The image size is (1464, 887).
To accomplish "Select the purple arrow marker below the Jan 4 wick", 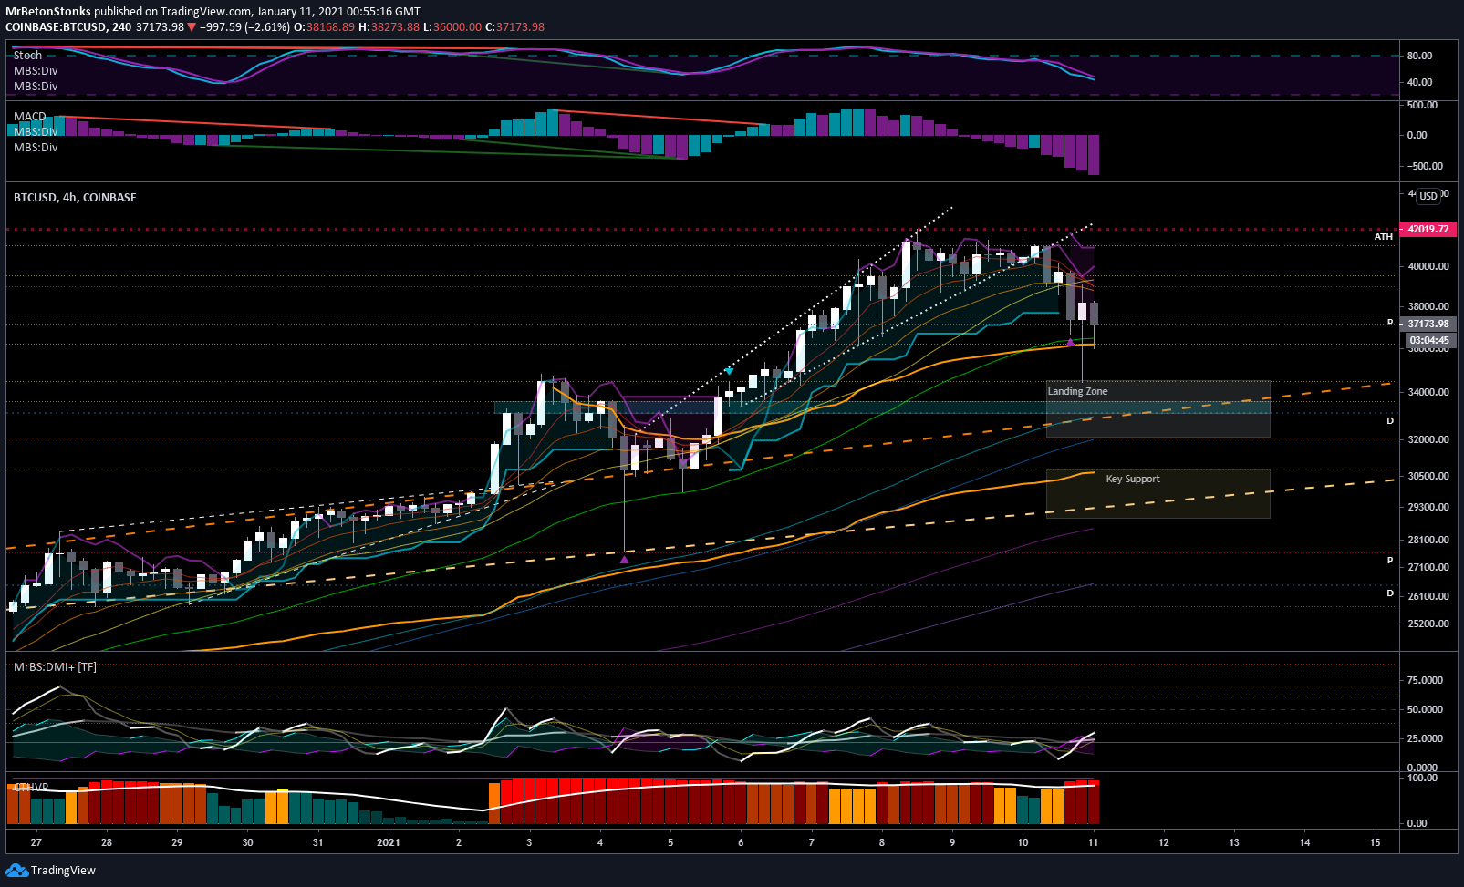I will (x=624, y=559).
